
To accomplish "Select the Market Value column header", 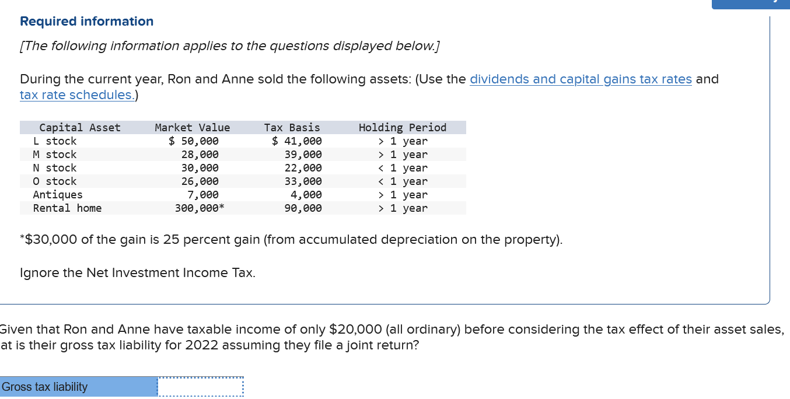I will [193, 127].
